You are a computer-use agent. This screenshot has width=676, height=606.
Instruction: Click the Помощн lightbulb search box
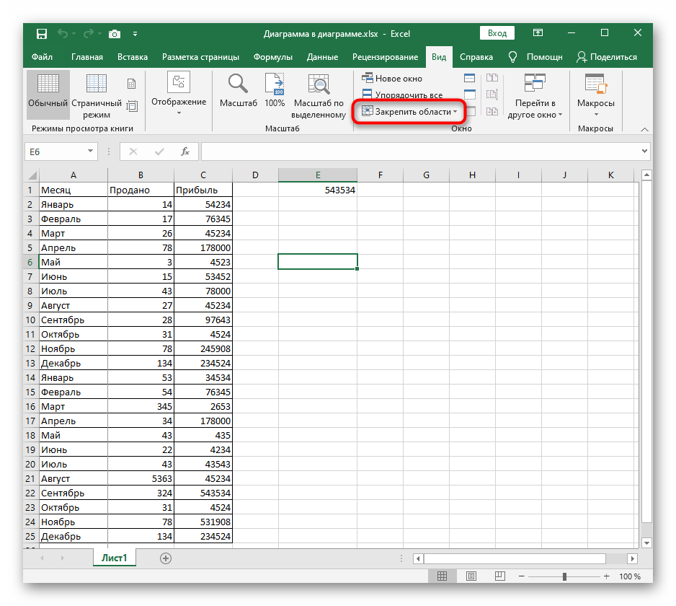click(536, 57)
